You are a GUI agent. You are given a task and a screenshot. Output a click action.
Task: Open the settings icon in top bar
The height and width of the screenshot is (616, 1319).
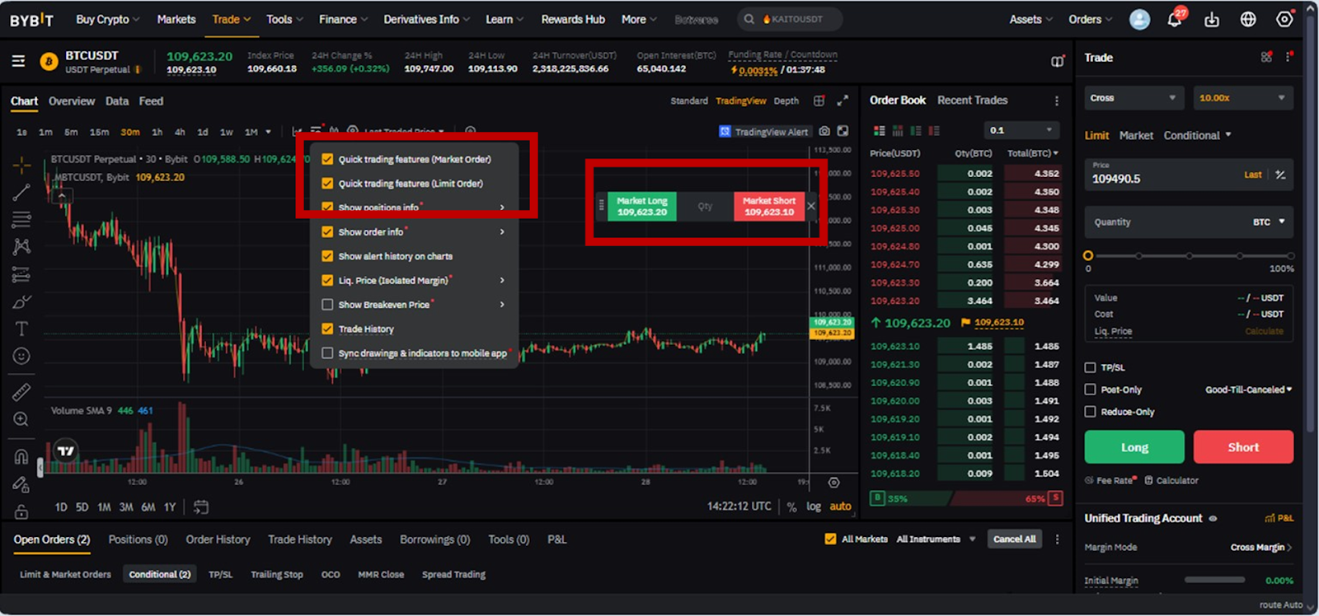[1284, 19]
